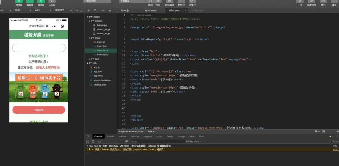Image resolution: width=339 pixels, height=166 pixels.
Task: Switch to index.wxss editor tab
Action: (x=151, y=10)
